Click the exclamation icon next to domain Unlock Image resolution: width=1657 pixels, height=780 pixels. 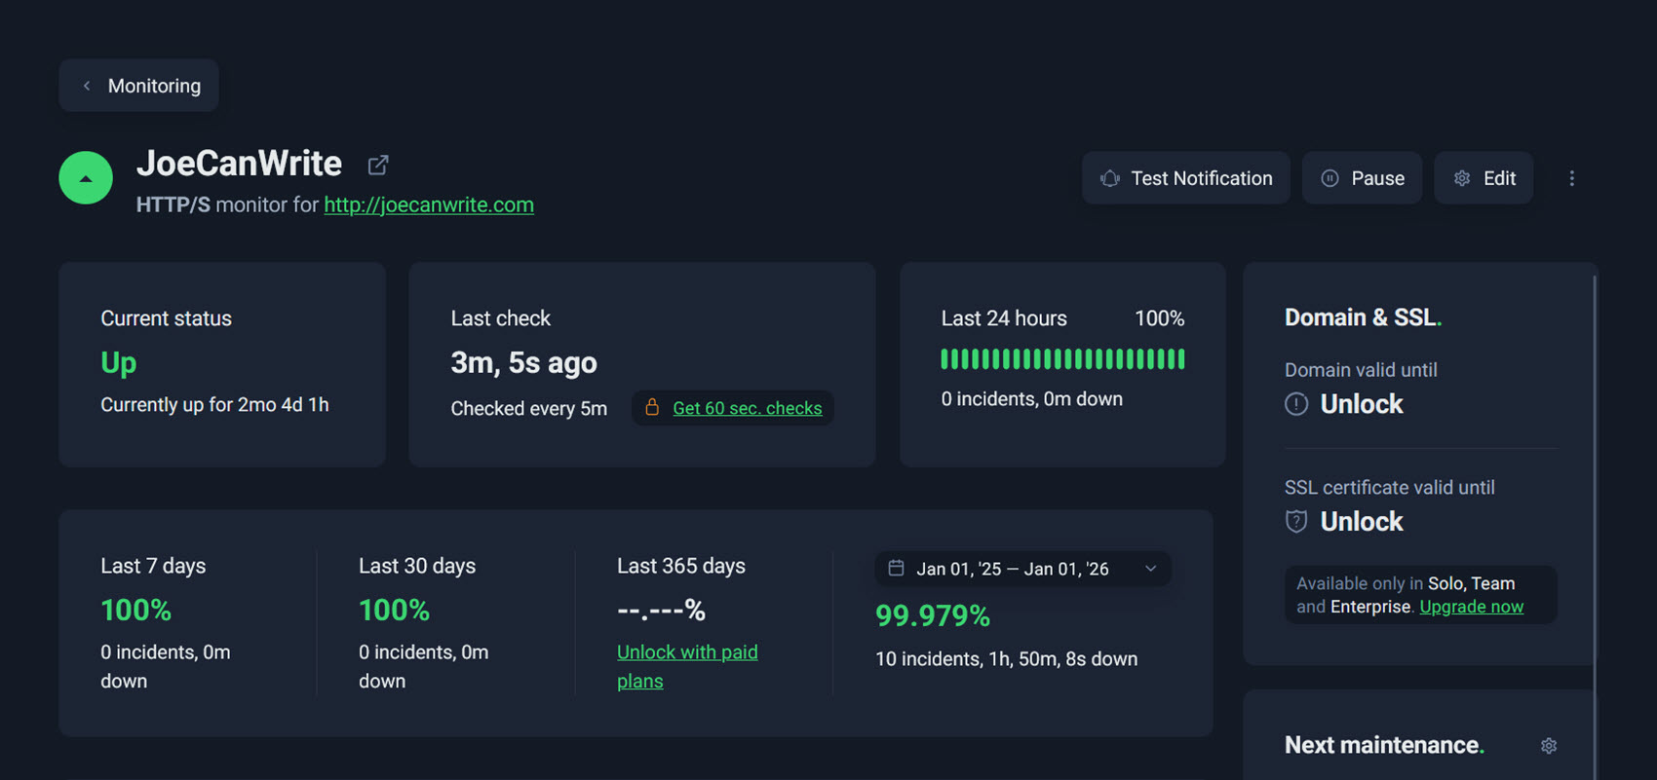pyautogui.click(x=1296, y=403)
